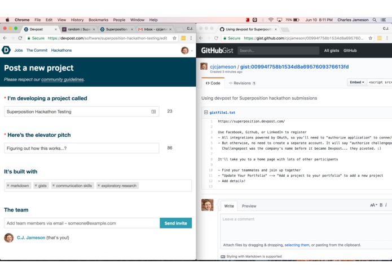Switch to the Preview comment tab
Viewport: 392px width, 278px height.
(249, 206)
